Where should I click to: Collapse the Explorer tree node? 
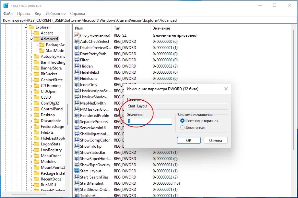pos(26,27)
